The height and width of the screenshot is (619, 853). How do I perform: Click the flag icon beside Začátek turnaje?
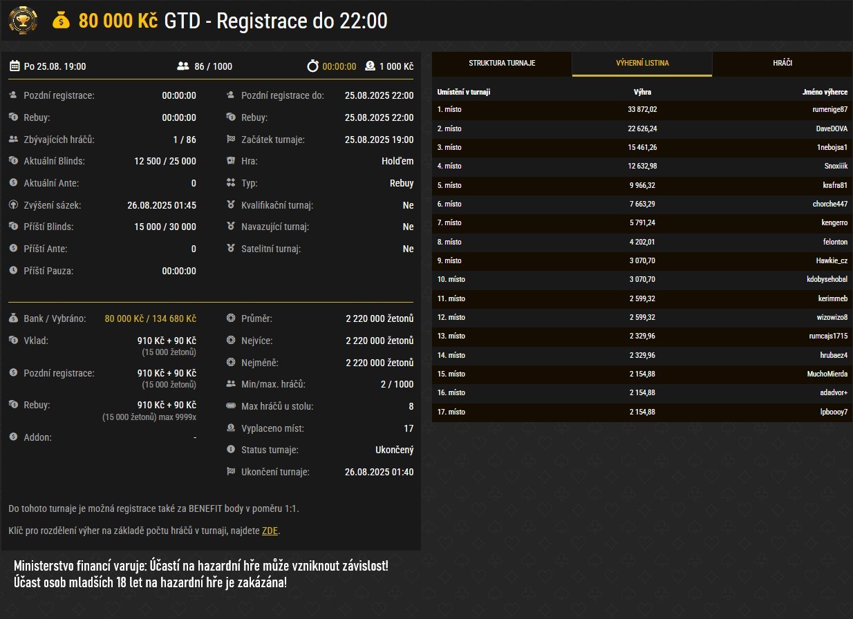point(231,140)
